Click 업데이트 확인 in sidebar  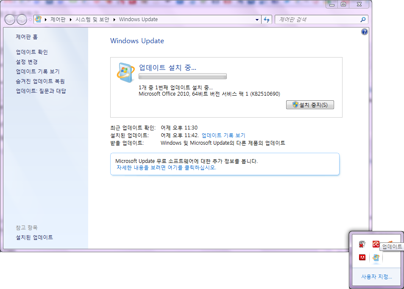(32, 52)
